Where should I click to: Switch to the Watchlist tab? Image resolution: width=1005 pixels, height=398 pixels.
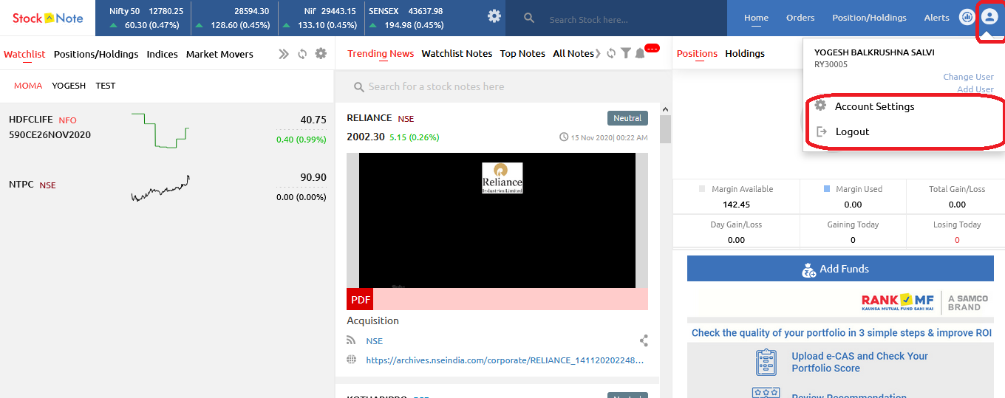click(24, 54)
